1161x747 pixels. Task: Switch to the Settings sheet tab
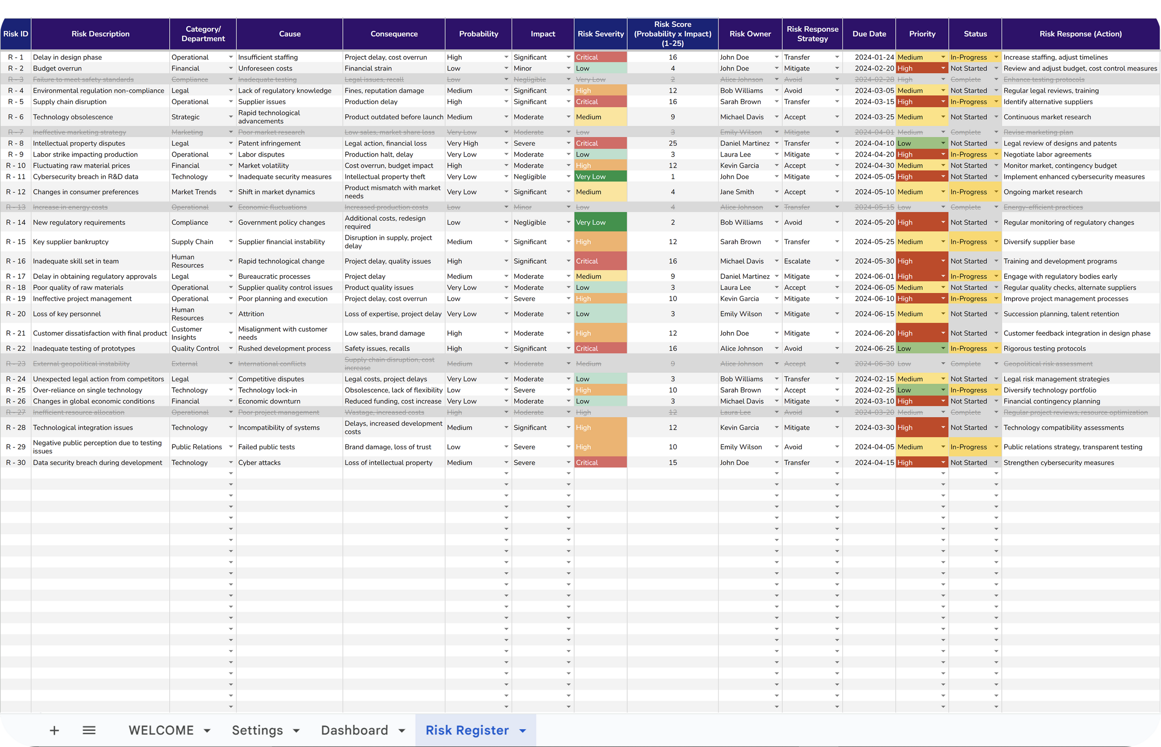click(x=257, y=730)
